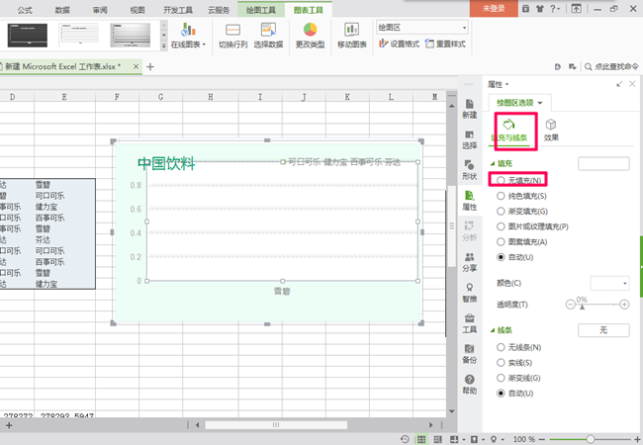Click 设置格式 format selection

(x=399, y=44)
